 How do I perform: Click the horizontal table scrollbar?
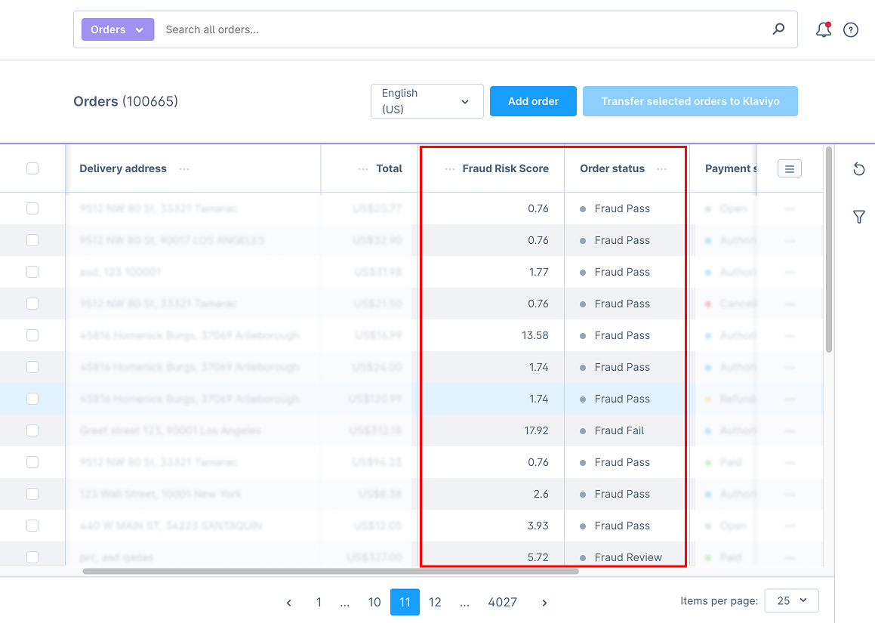point(331,572)
